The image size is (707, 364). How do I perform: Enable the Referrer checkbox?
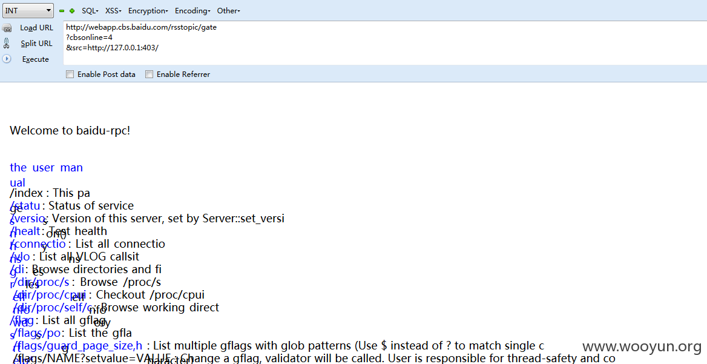pyautogui.click(x=150, y=74)
